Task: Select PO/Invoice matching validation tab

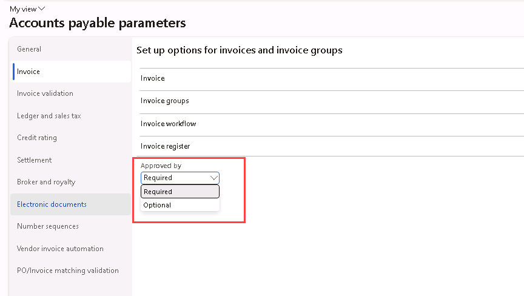Action: (67, 271)
